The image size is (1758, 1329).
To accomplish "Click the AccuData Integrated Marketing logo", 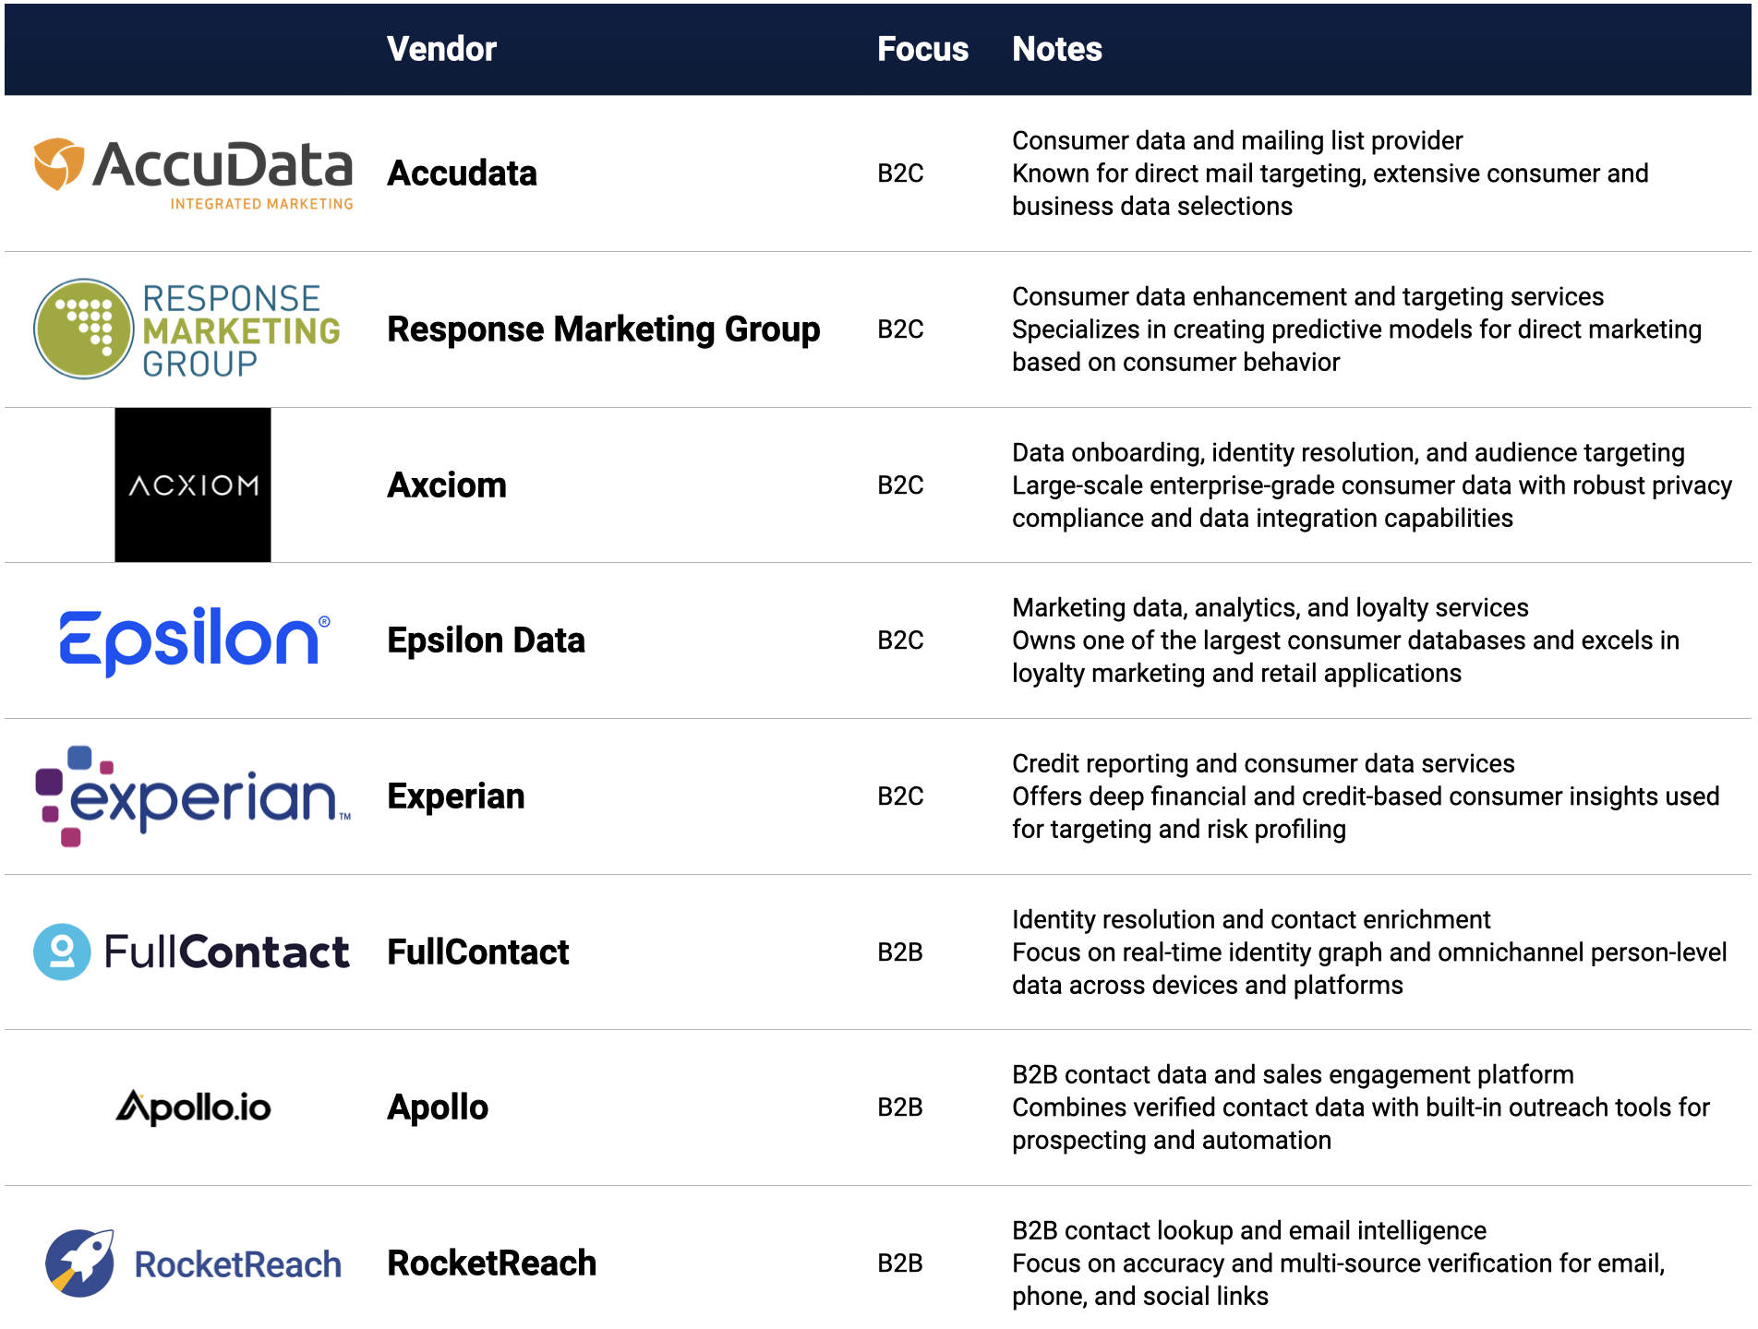I will click(x=193, y=174).
